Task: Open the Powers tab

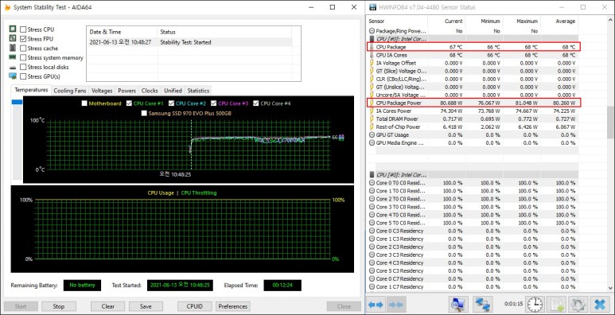Action: tap(127, 91)
